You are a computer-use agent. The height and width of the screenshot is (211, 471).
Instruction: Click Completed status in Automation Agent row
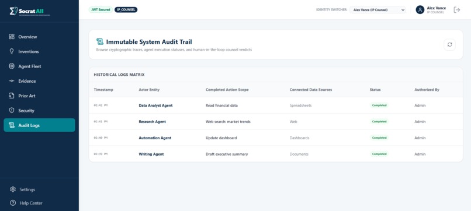(379, 138)
